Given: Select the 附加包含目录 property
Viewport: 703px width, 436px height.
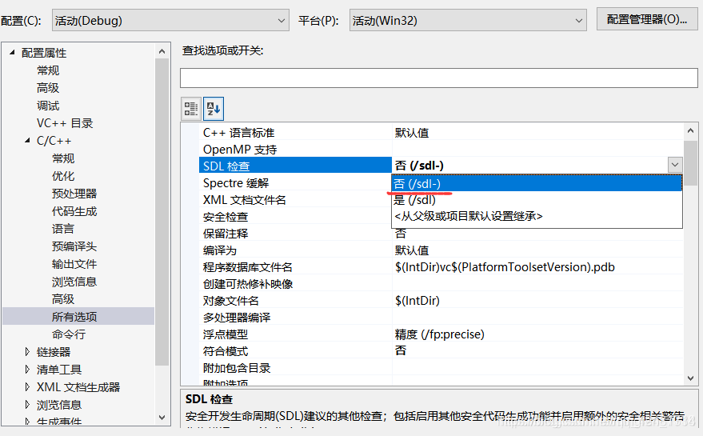Looking at the screenshot, I should (x=236, y=368).
